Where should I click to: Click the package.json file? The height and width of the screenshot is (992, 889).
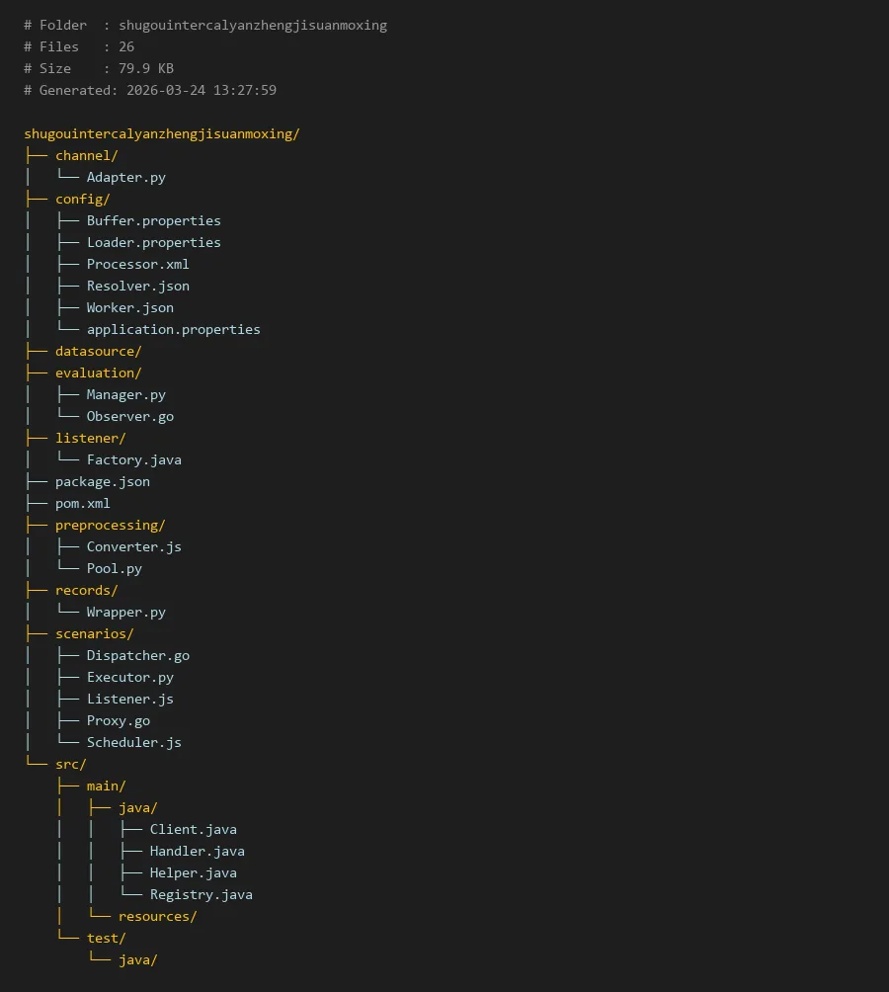pyautogui.click(x=102, y=481)
